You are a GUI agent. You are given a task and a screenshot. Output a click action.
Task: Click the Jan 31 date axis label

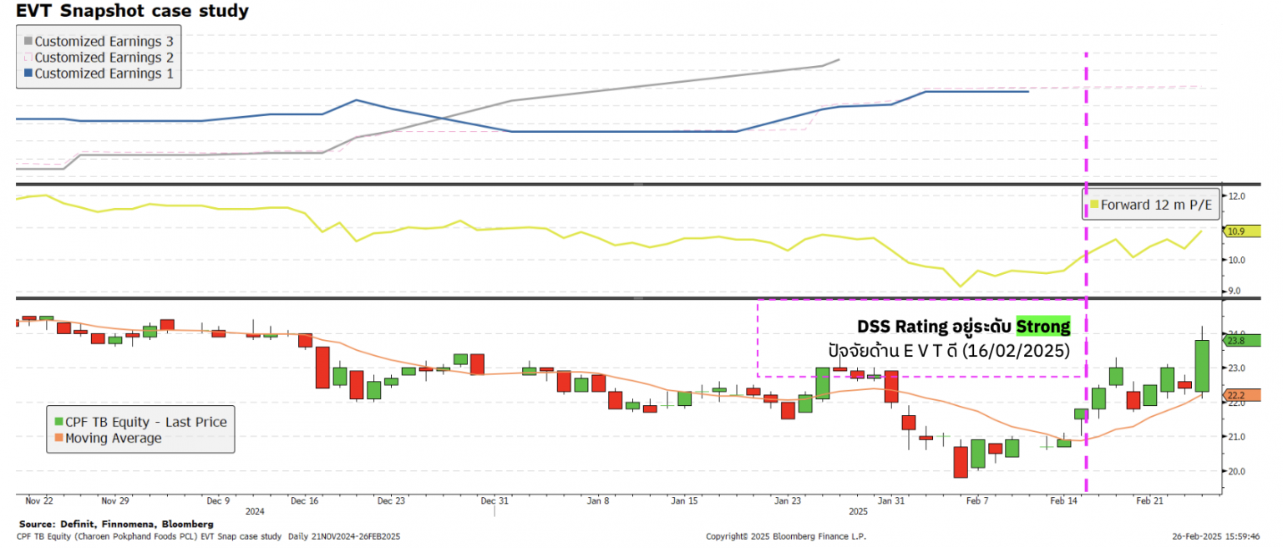coord(891,501)
